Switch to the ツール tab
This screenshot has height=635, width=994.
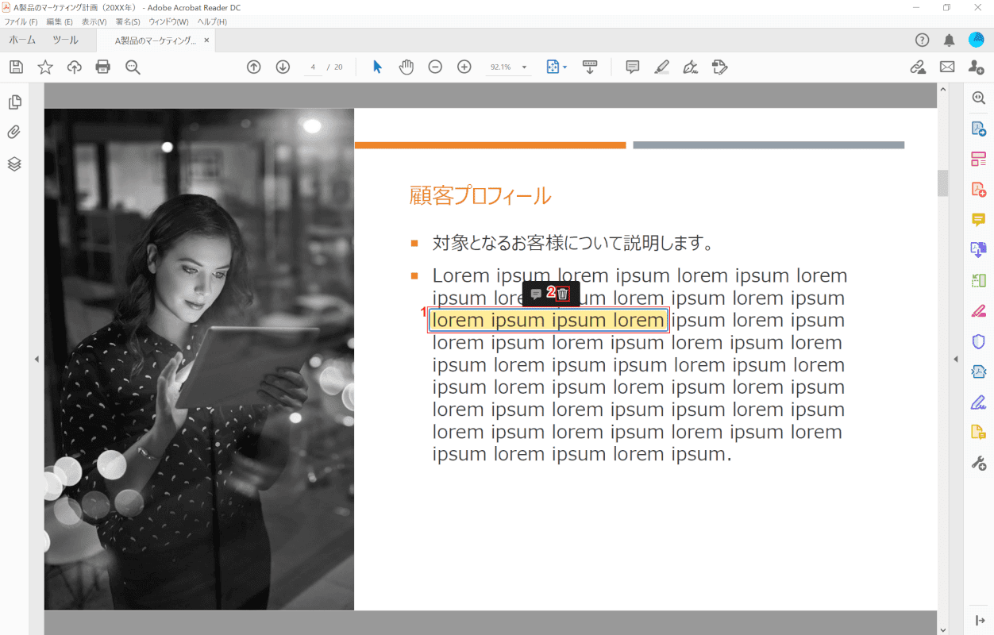(65, 40)
